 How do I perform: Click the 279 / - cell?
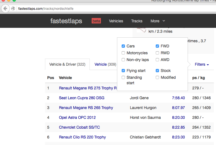pyautogui.click(x=198, y=88)
